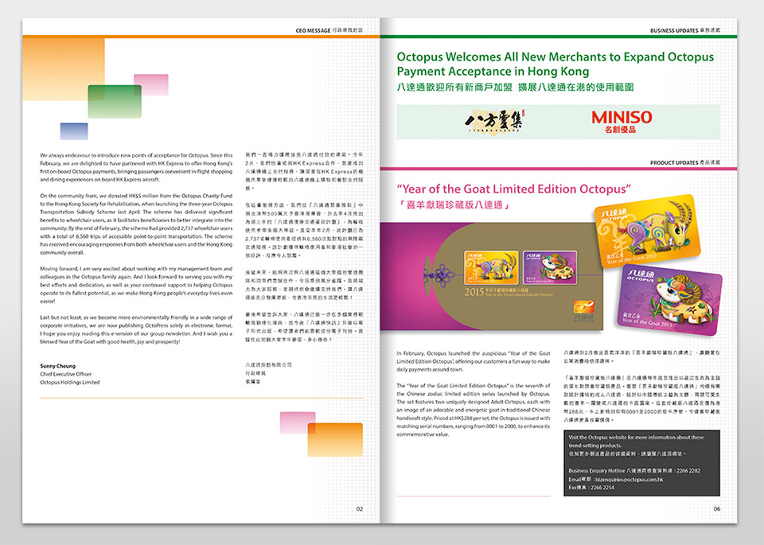Select the orange Year of the Goat Octopus card
Image resolution: width=764 pixels, height=545 pixels.
635,232
